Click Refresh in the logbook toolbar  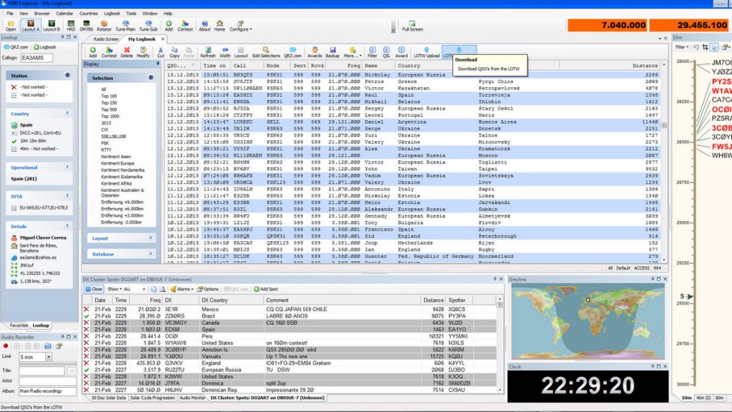click(x=207, y=51)
